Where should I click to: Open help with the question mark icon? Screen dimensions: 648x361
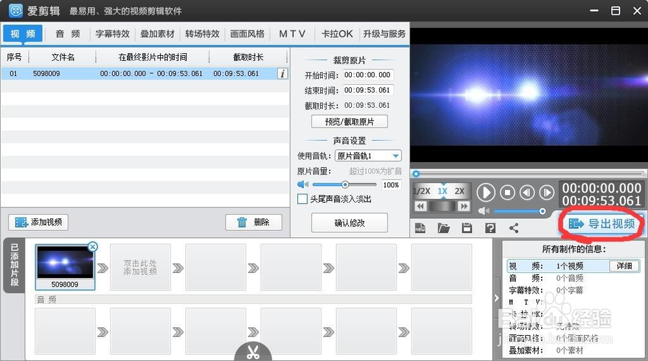point(490,228)
